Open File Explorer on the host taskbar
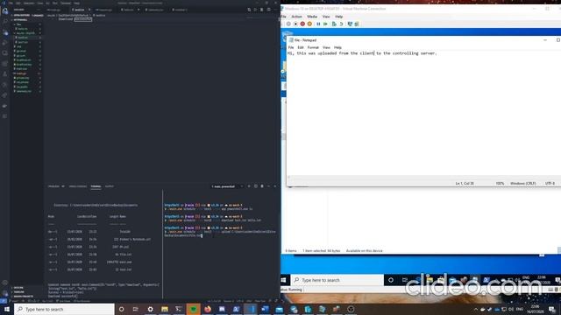 click(165, 309)
